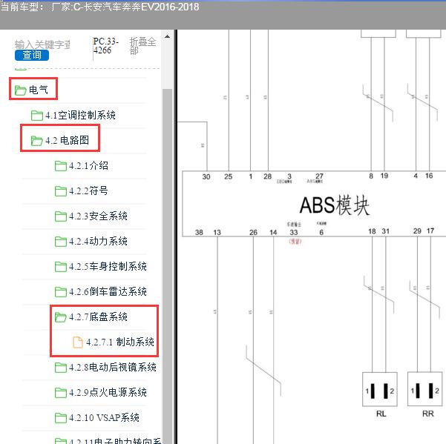Click the 4.2.6倒车雷达系统 folder icon
Image resolution: width=446 pixels, height=444 pixels.
tap(61, 292)
